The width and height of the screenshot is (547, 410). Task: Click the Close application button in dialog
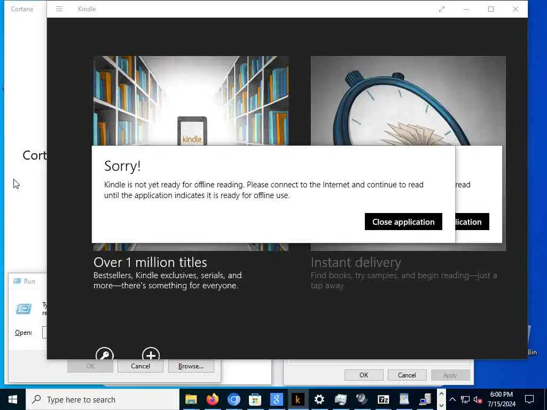tap(403, 222)
